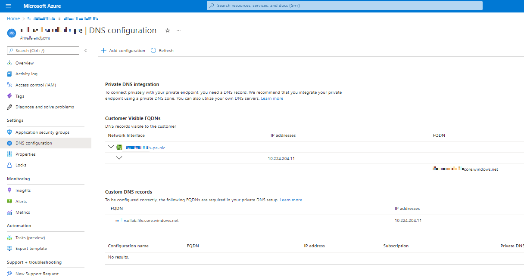
Task: Open Learn more link under Custom DNS records
Action: click(x=291, y=200)
